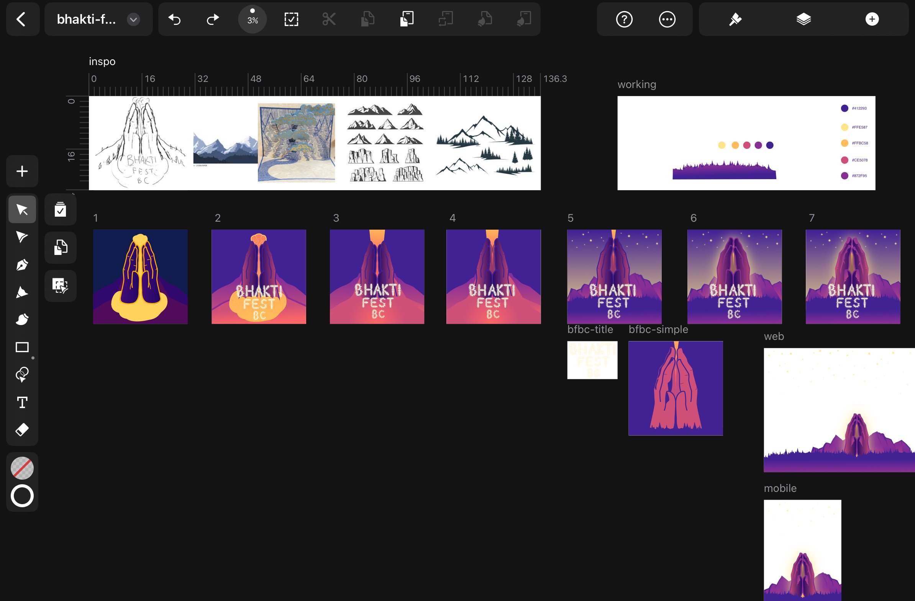
Task: Click the fill color swatch (none)
Action: [x=22, y=468]
